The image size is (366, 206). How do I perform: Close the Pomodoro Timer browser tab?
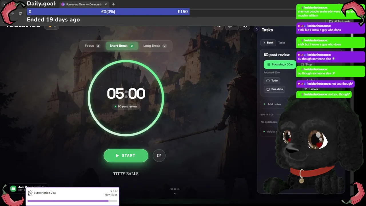point(106,4)
